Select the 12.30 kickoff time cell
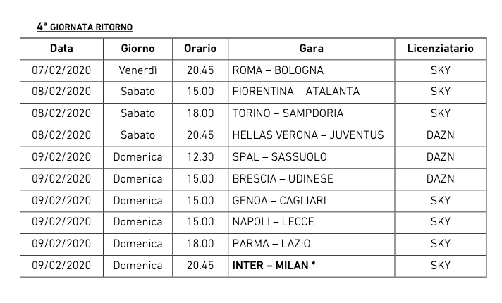This screenshot has height=303, width=502. pos(200,157)
